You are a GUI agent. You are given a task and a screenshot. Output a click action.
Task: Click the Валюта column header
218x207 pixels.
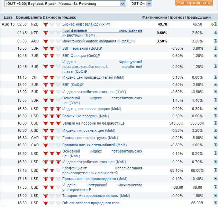[x=35, y=17]
